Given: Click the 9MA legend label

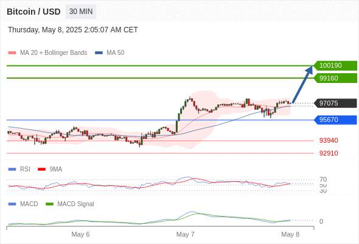Looking at the screenshot, I should pos(56,170).
